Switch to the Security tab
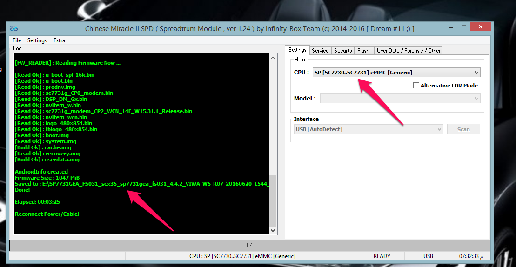Viewport: 516px width, 267px height. tap(343, 51)
